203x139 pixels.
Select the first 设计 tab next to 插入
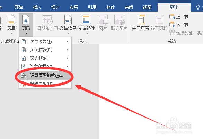[x=55, y=7]
